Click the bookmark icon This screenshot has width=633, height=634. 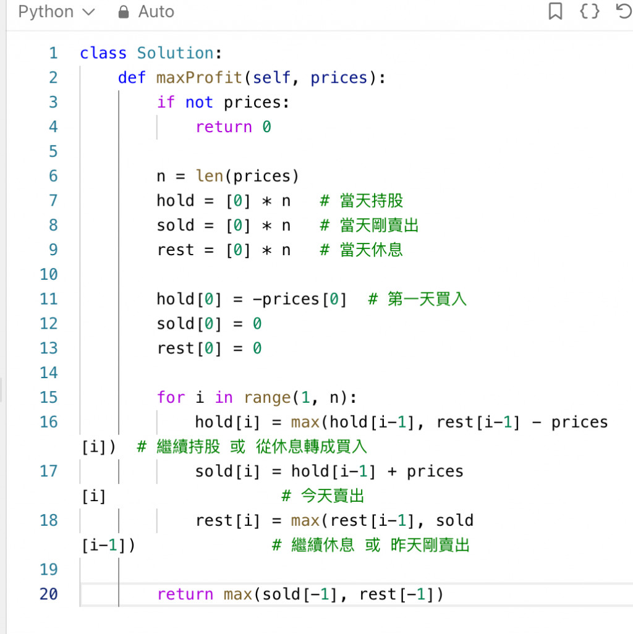point(555,11)
